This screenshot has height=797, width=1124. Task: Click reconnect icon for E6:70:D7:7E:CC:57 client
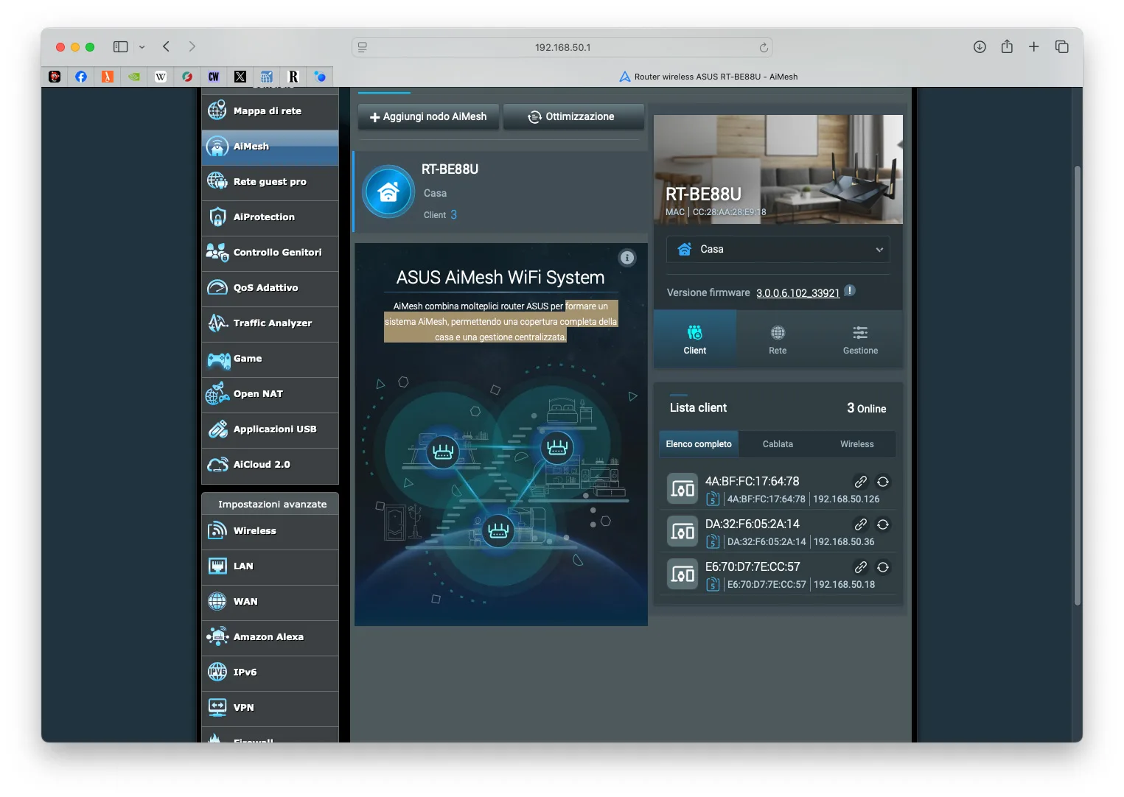pos(883,567)
